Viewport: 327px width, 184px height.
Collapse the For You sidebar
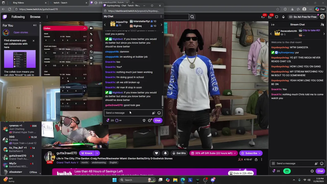click(x=35, y=25)
